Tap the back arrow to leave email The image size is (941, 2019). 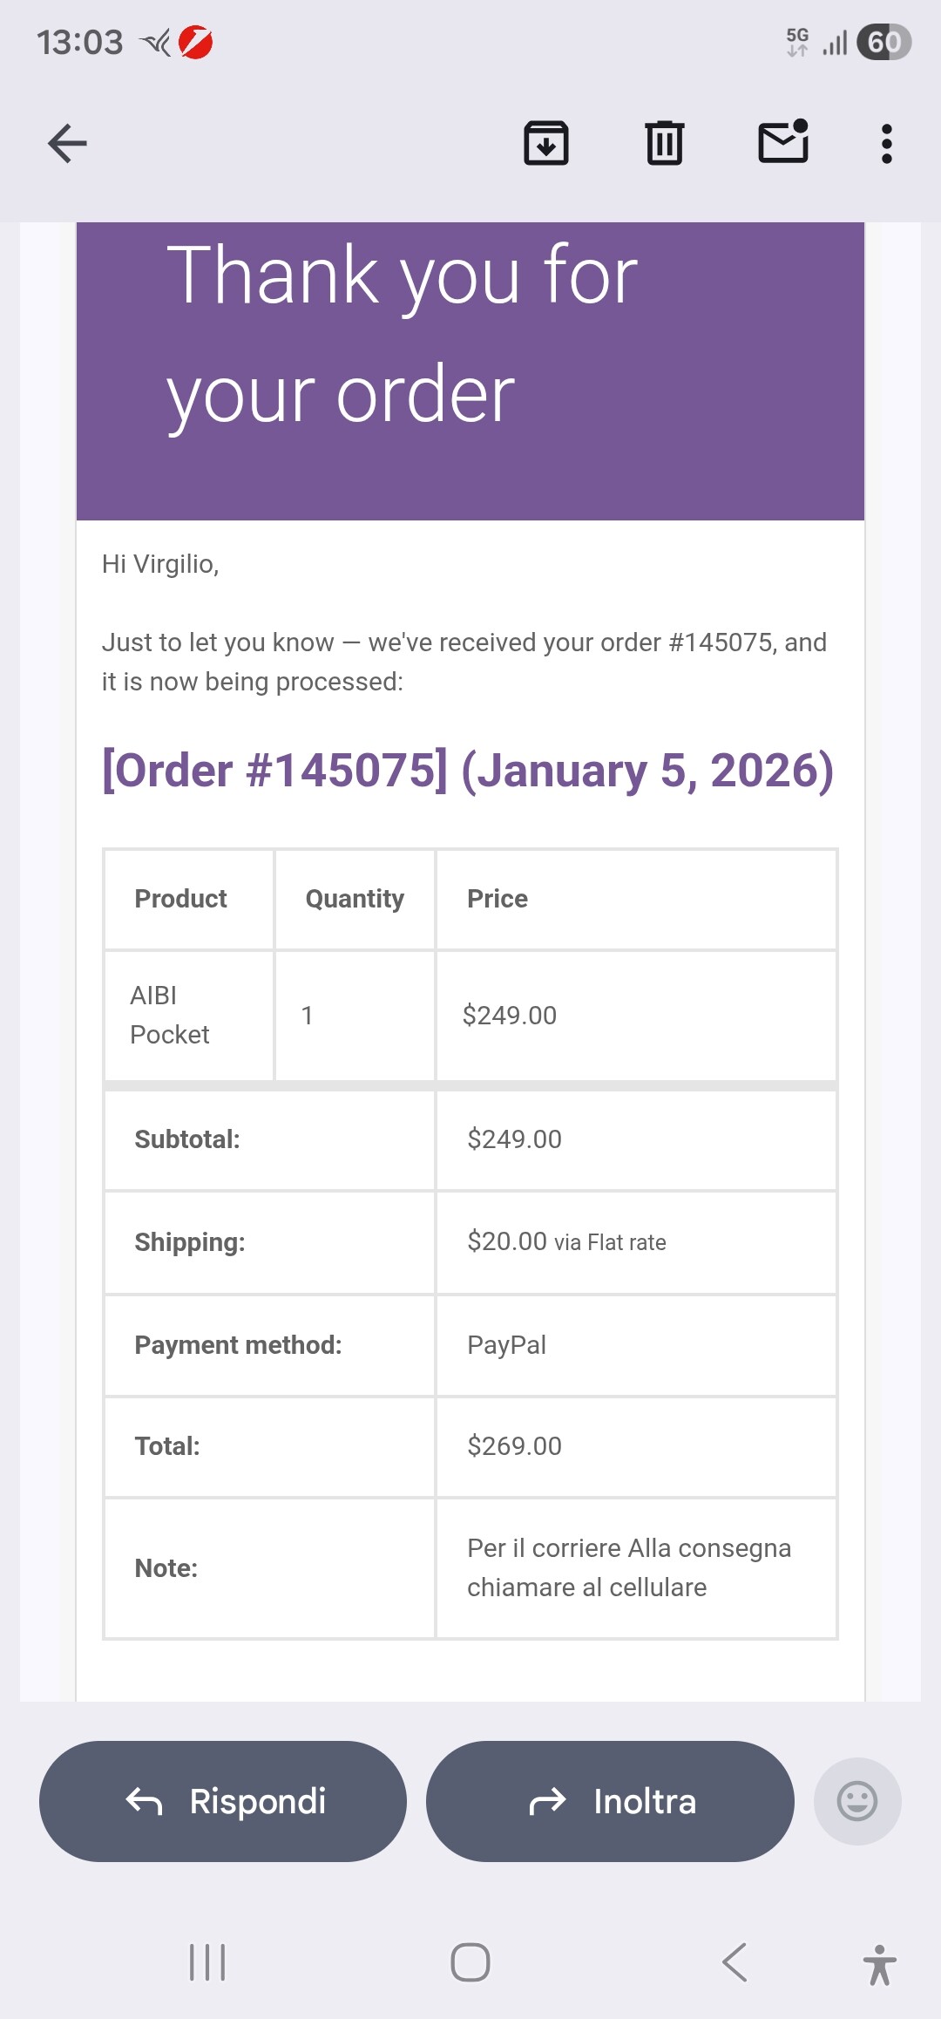click(67, 144)
